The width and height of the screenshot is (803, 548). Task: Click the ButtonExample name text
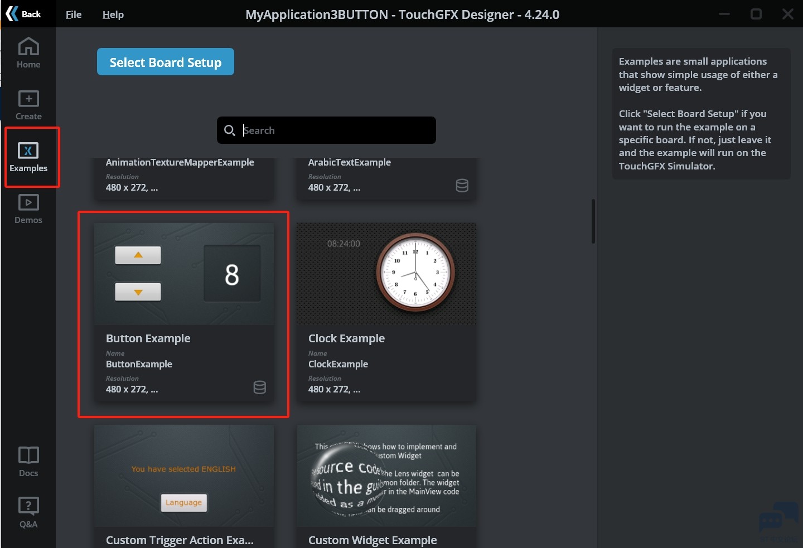139,364
